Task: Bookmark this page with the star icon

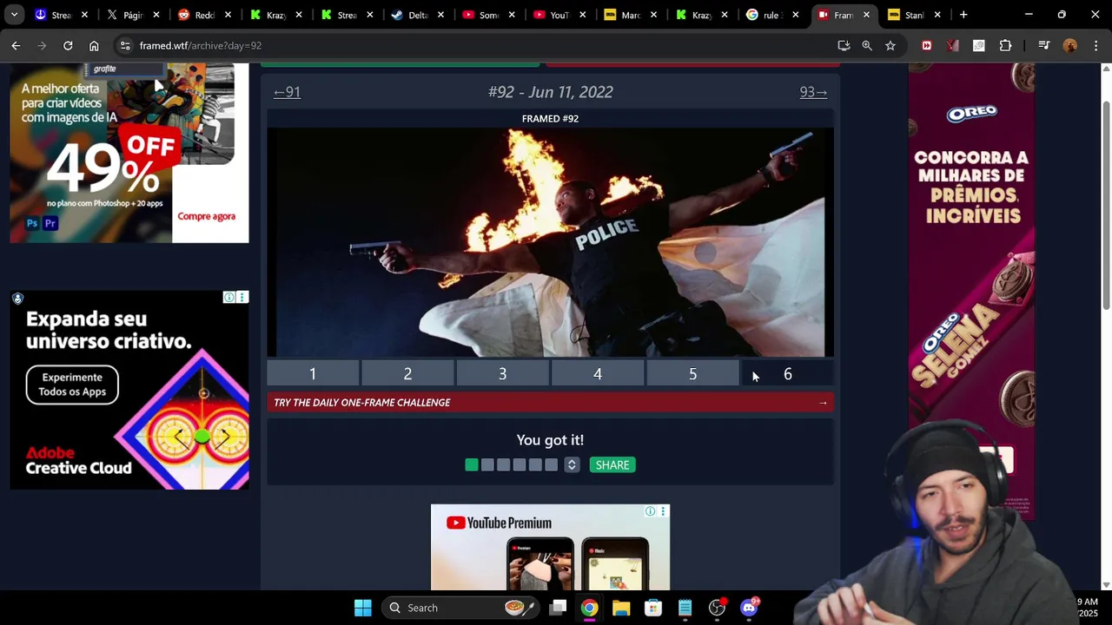Action: tap(890, 45)
